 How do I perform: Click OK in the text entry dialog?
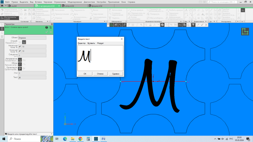point(85,74)
